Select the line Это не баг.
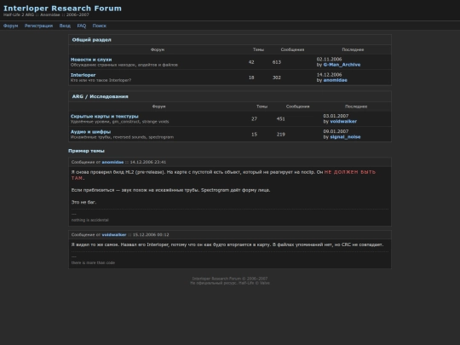Image resolution: width=460 pixels, height=345 pixels. pos(83,203)
